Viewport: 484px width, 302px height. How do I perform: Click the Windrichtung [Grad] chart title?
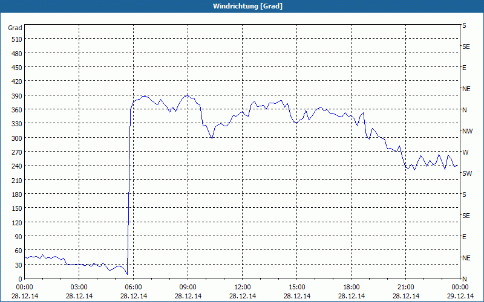[247, 6]
